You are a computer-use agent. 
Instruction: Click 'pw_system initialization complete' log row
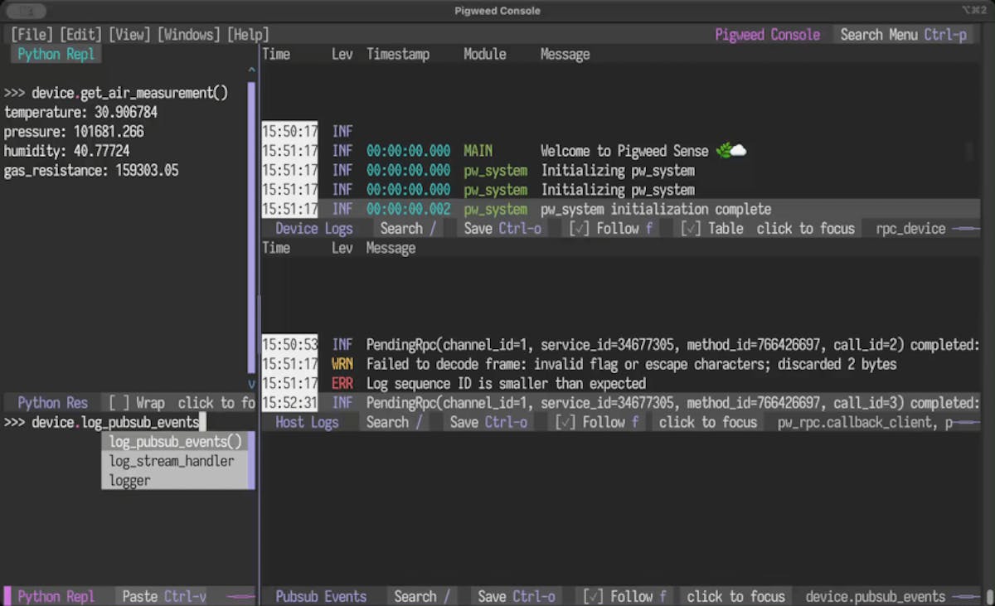point(620,209)
